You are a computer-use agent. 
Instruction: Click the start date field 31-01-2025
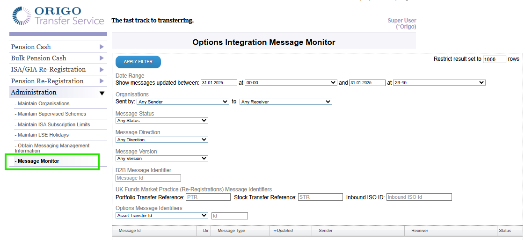(219, 83)
